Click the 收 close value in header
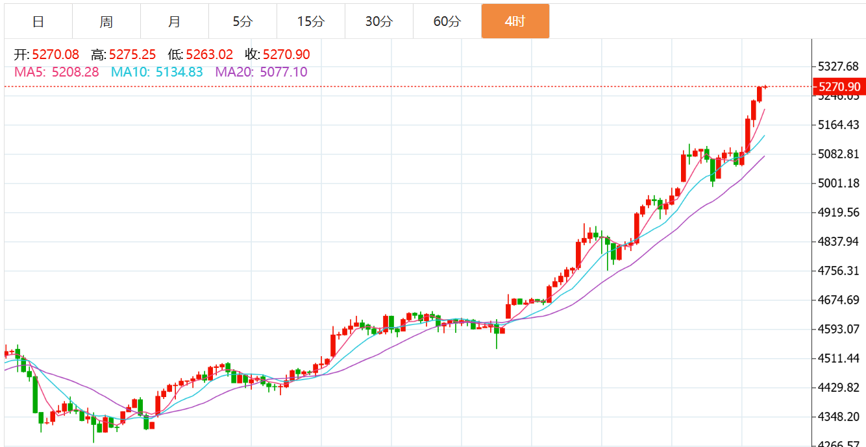Viewport: 866px width, 447px height. pos(286,55)
